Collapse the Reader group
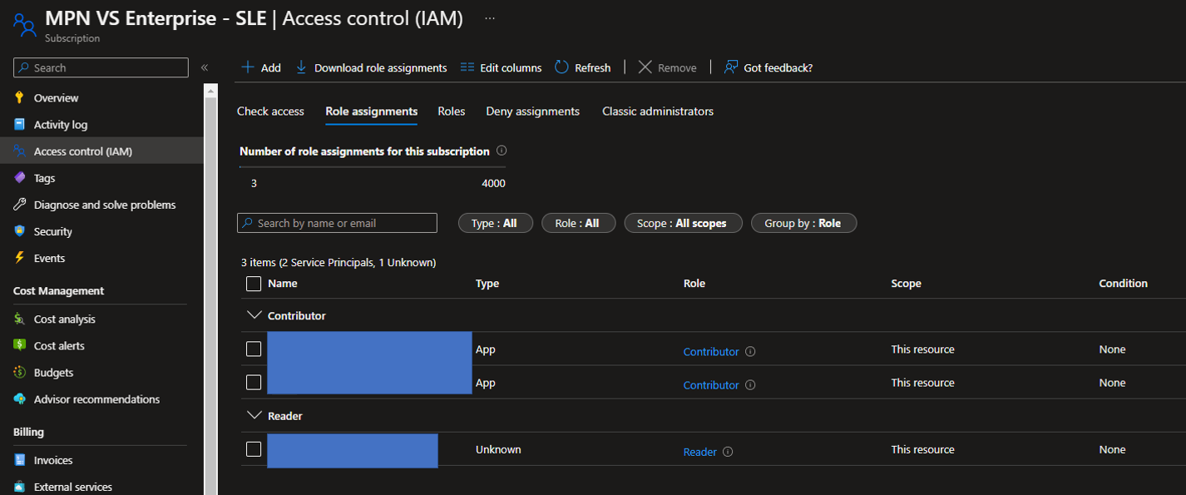Viewport: 1186px width, 495px height. [x=254, y=415]
